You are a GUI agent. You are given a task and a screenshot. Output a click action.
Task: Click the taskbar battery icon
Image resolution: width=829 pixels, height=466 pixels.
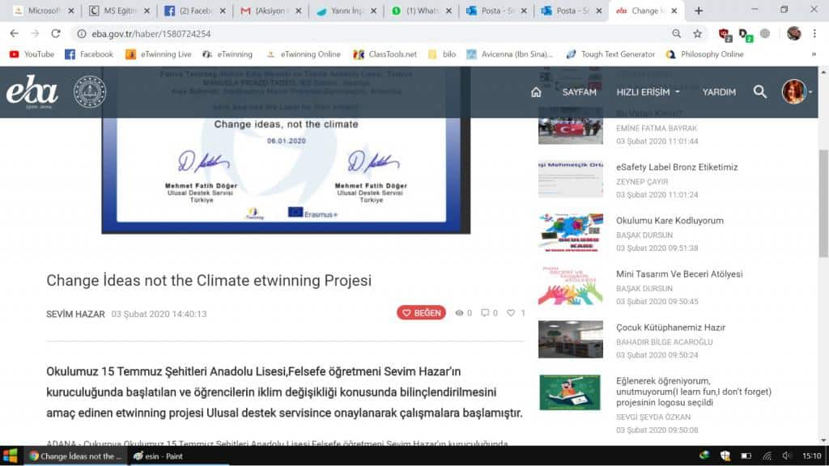tap(746, 456)
